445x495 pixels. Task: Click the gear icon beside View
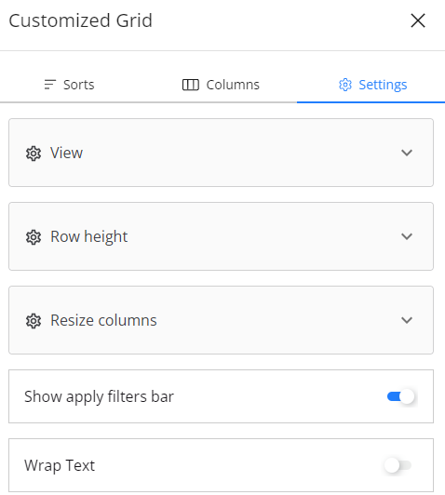(34, 154)
